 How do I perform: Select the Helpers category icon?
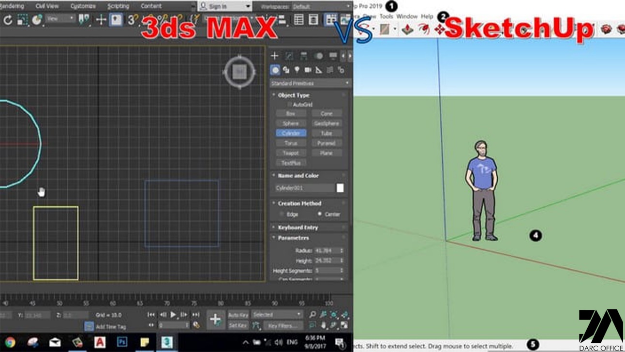(x=319, y=70)
